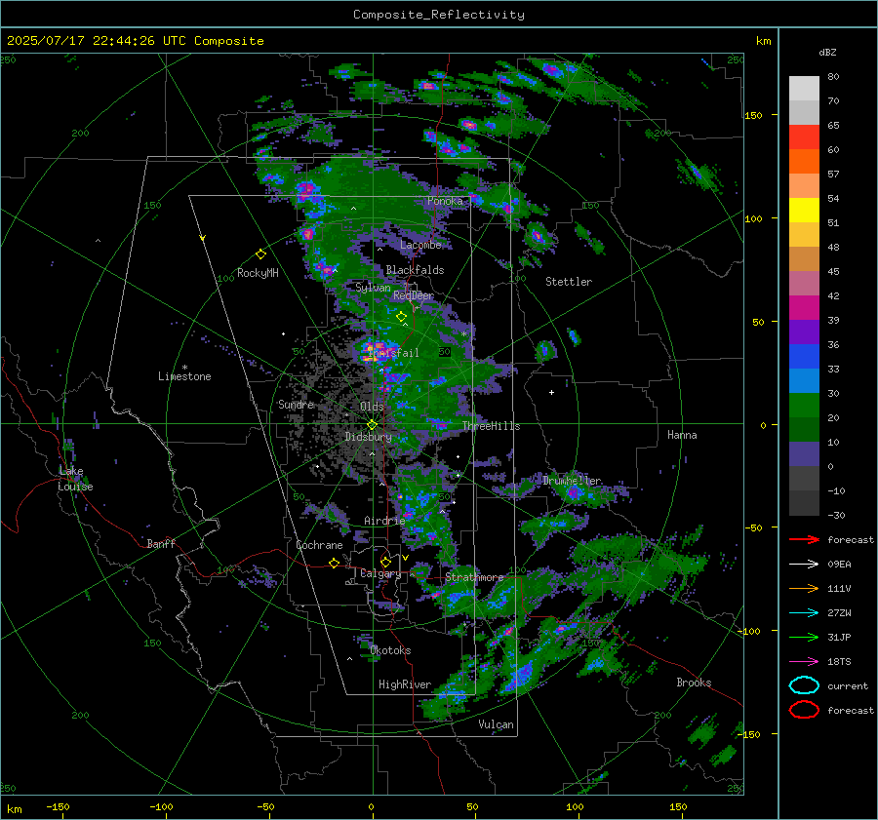This screenshot has height=820, width=878.
Task: Click the dBZ legend heading
Action: [x=827, y=52]
